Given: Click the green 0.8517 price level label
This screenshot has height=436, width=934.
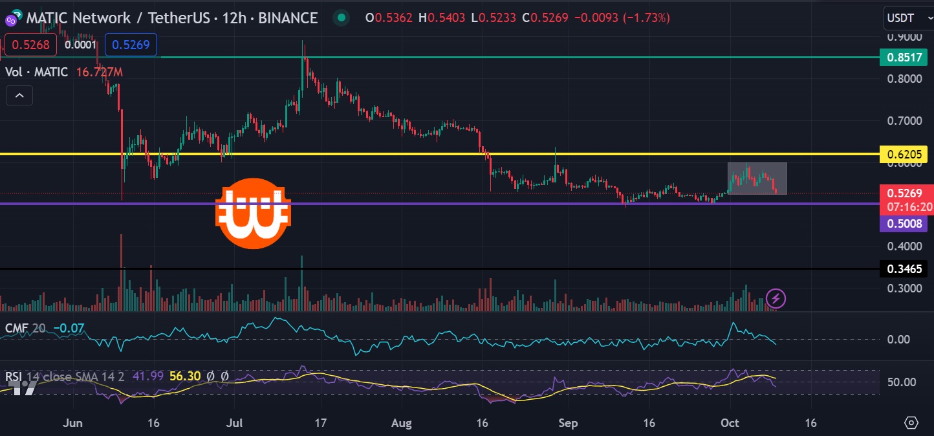Looking at the screenshot, I should [x=904, y=57].
